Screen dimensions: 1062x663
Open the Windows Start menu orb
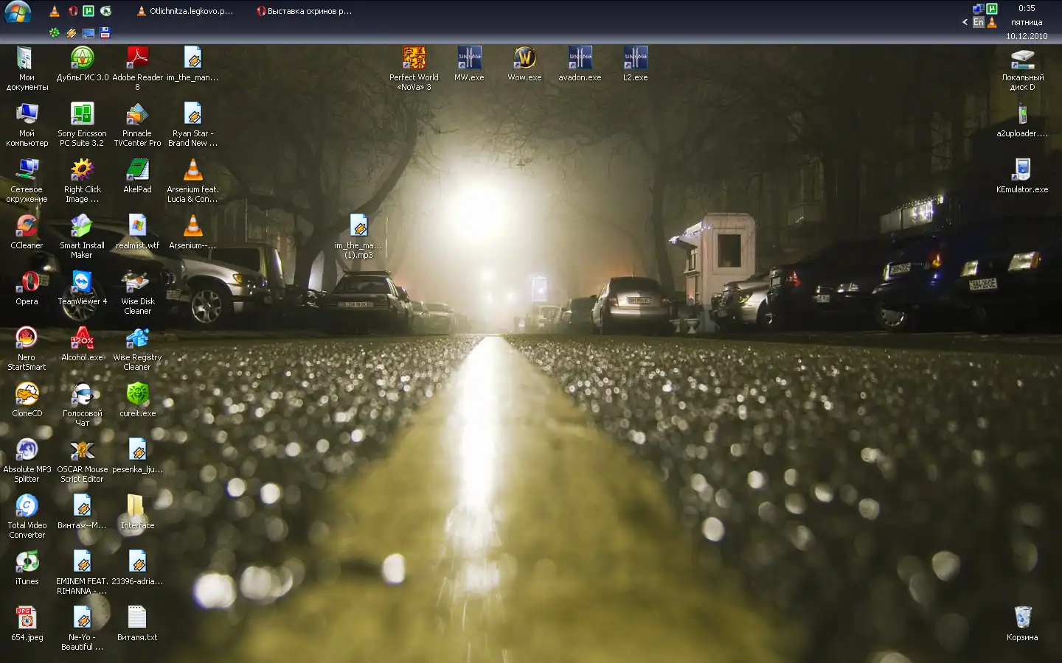[x=18, y=13]
